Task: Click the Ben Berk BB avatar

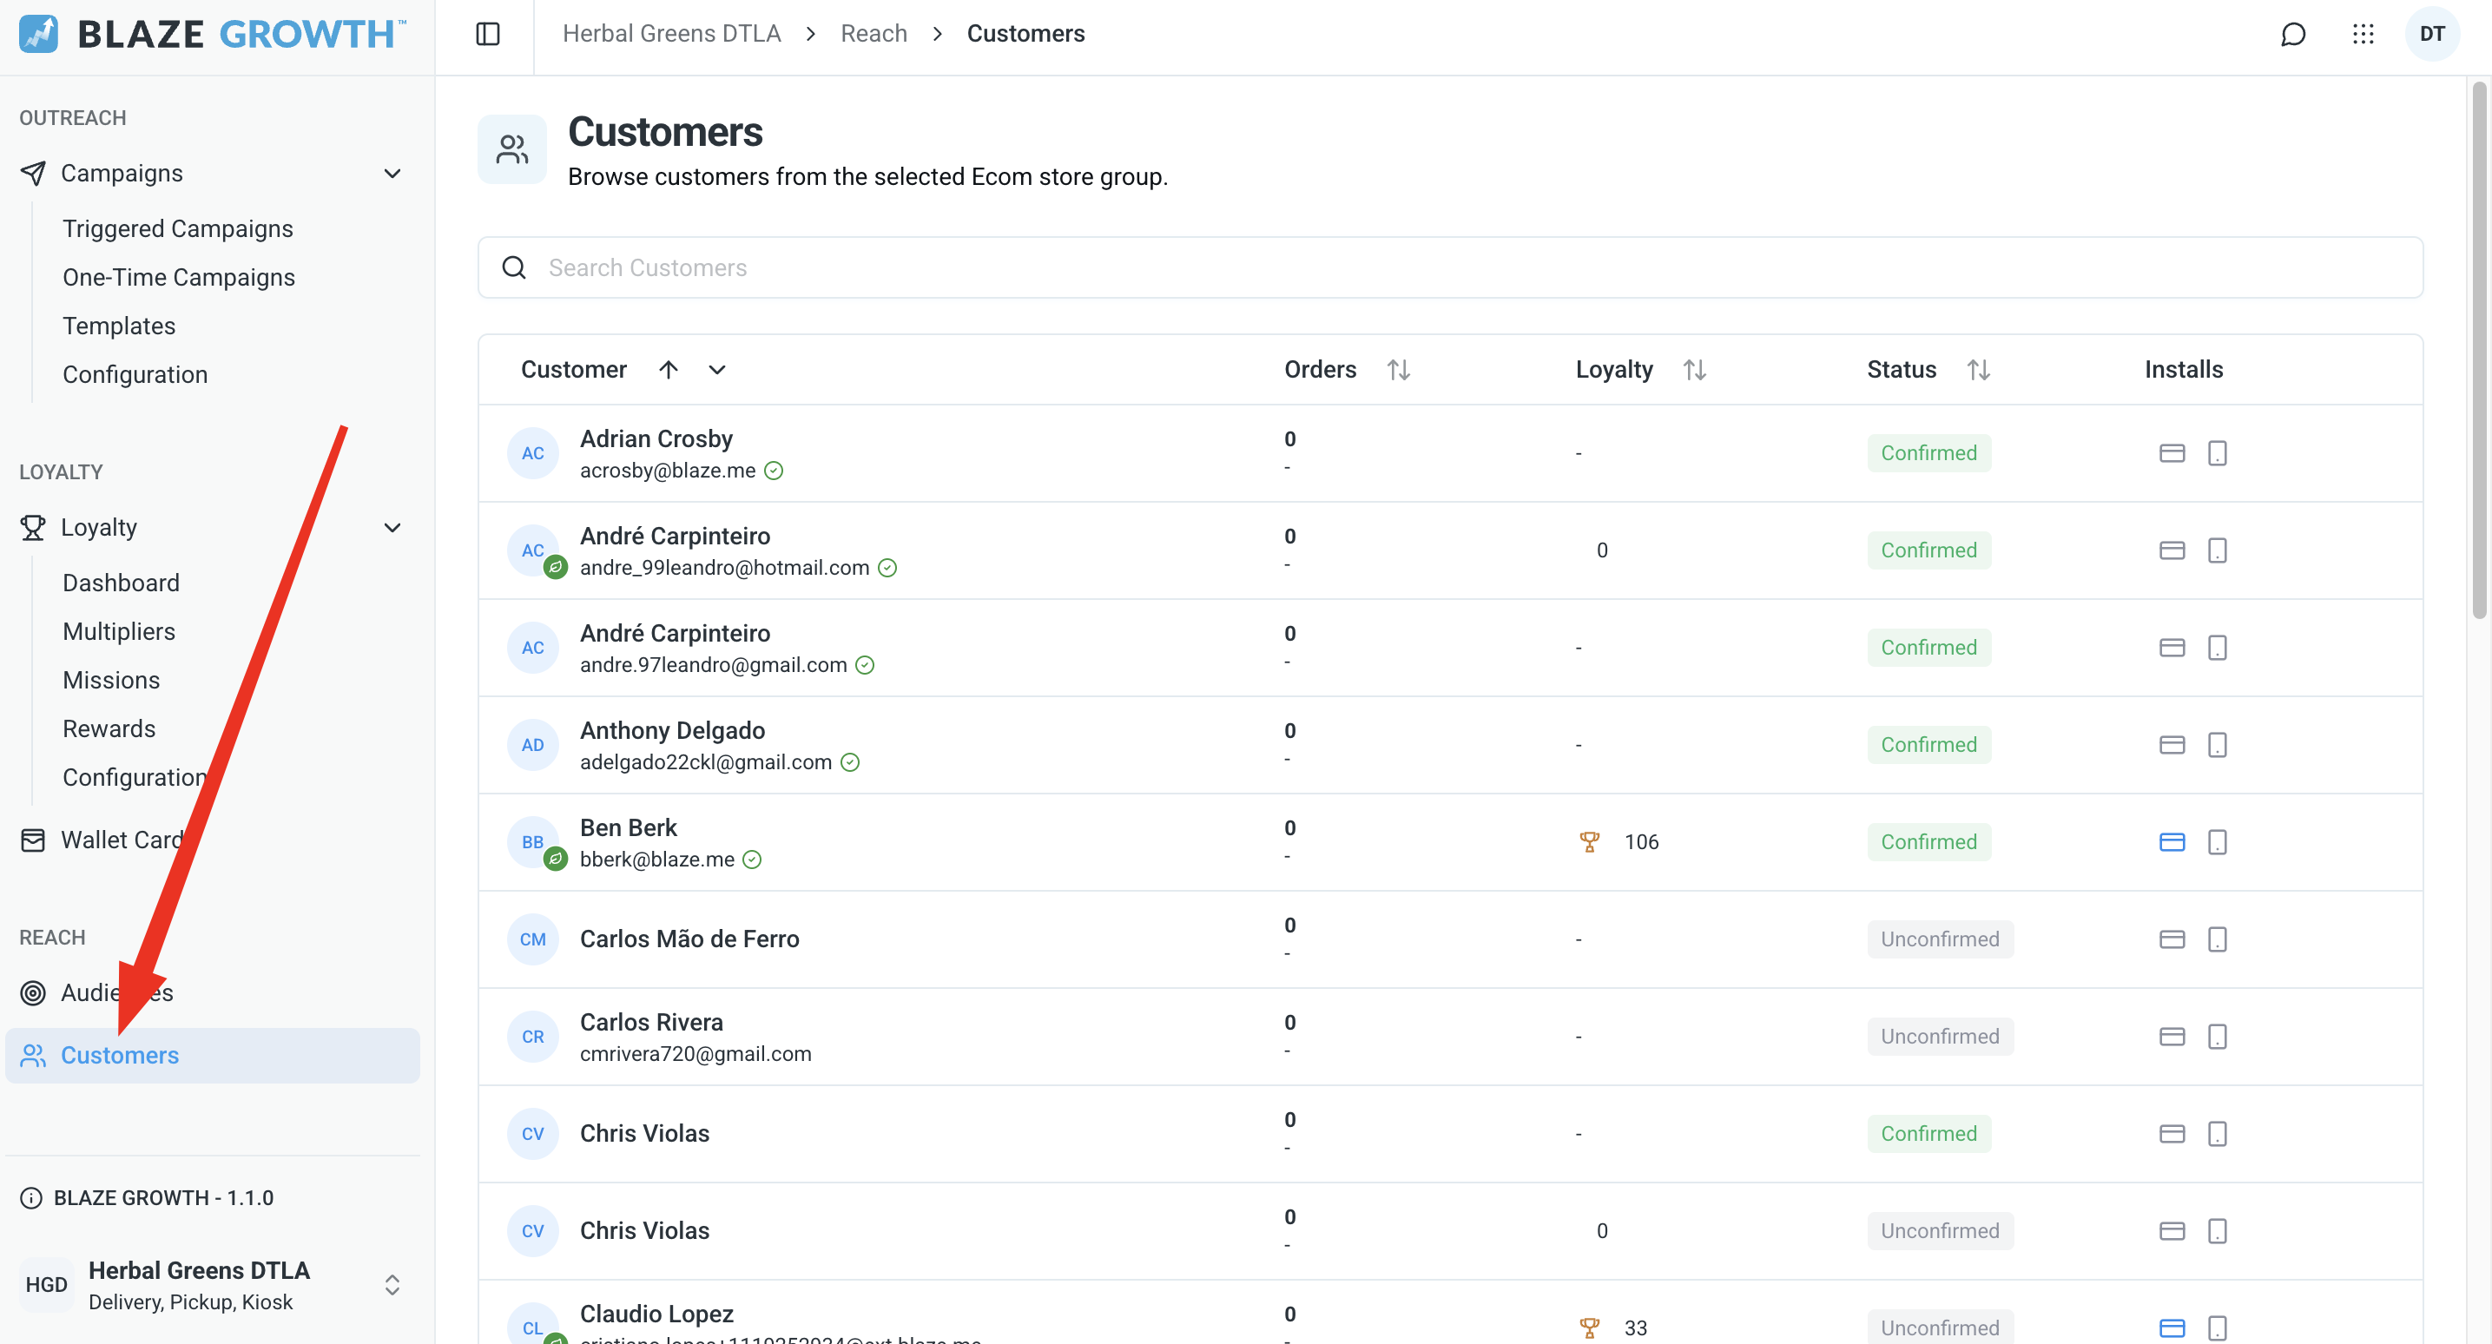Action: pyautogui.click(x=533, y=842)
